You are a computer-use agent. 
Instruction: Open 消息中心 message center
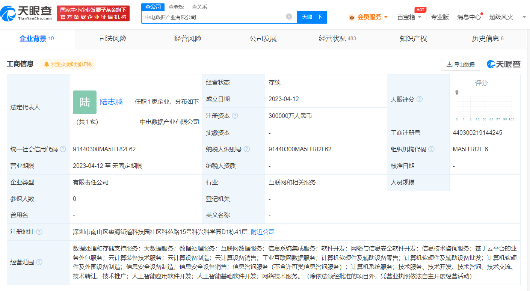469,17
